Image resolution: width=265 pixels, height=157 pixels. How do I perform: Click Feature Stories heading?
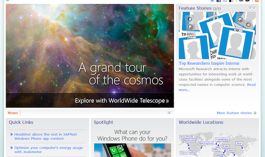tap(195, 8)
